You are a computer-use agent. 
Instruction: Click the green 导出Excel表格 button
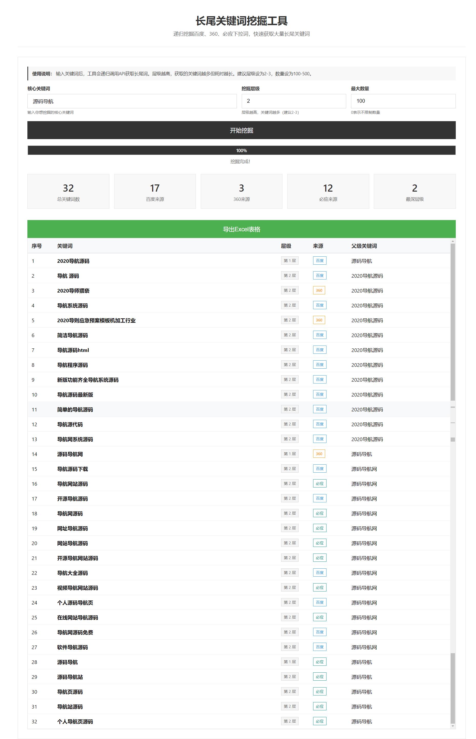(x=241, y=229)
